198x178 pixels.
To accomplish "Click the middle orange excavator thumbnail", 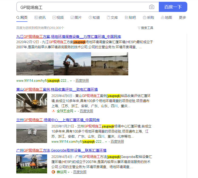I will click(72, 64).
